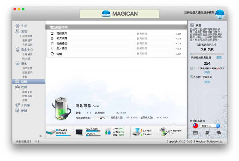Open 軟體更新 in the sidebar
Viewport: 239px width, 161px height.
tap(27, 92)
